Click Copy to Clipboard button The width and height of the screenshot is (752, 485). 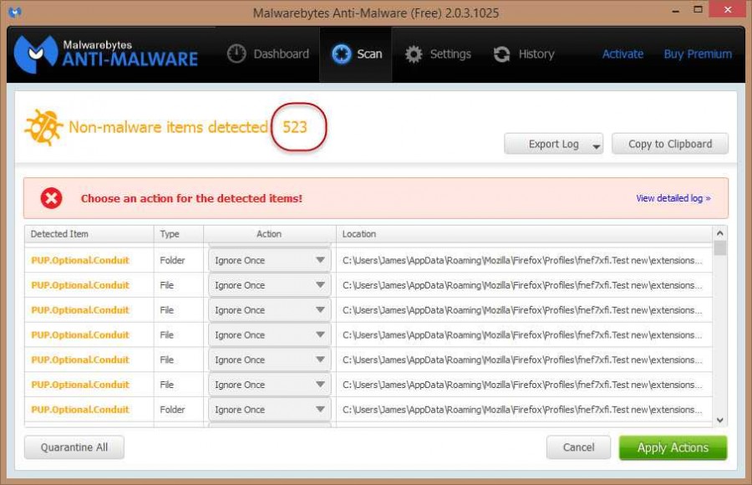tap(670, 144)
